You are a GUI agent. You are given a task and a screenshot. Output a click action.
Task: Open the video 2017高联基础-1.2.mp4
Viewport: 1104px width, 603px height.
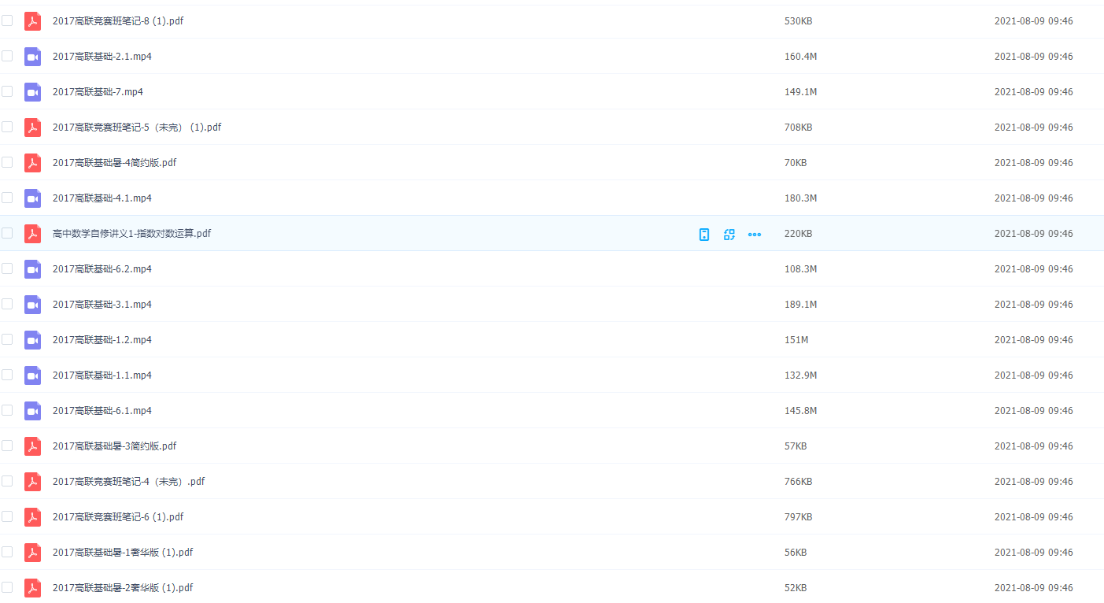pos(102,340)
